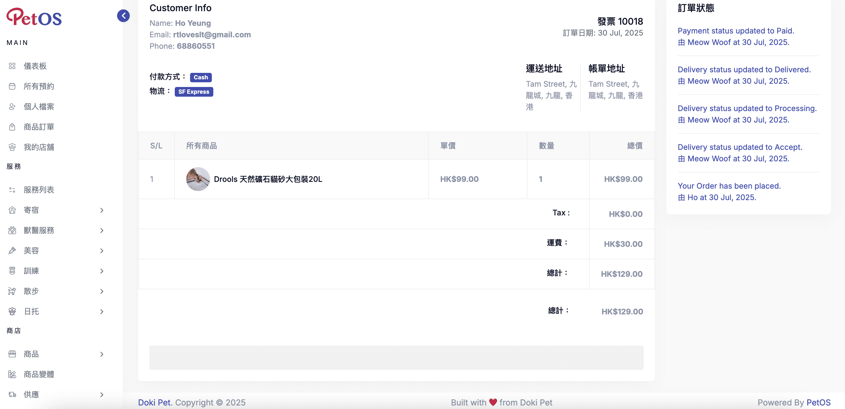Click the 訂單日期 30 Jul, 2025 text
Image resolution: width=845 pixels, height=409 pixels.
[x=603, y=33]
